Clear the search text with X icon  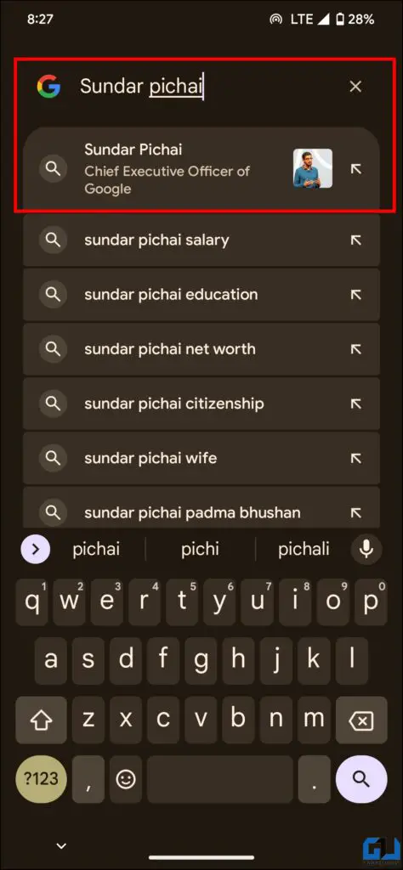coord(355,87)
